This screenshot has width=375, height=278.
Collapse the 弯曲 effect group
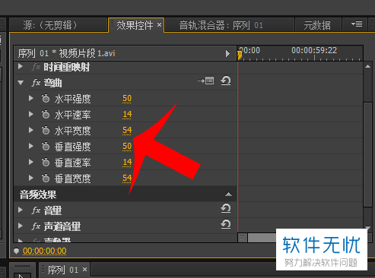click(x=21, y=83)
